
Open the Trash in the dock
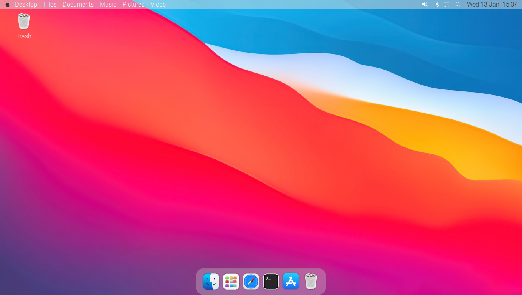pyautogui.click(x=311, y=282)
